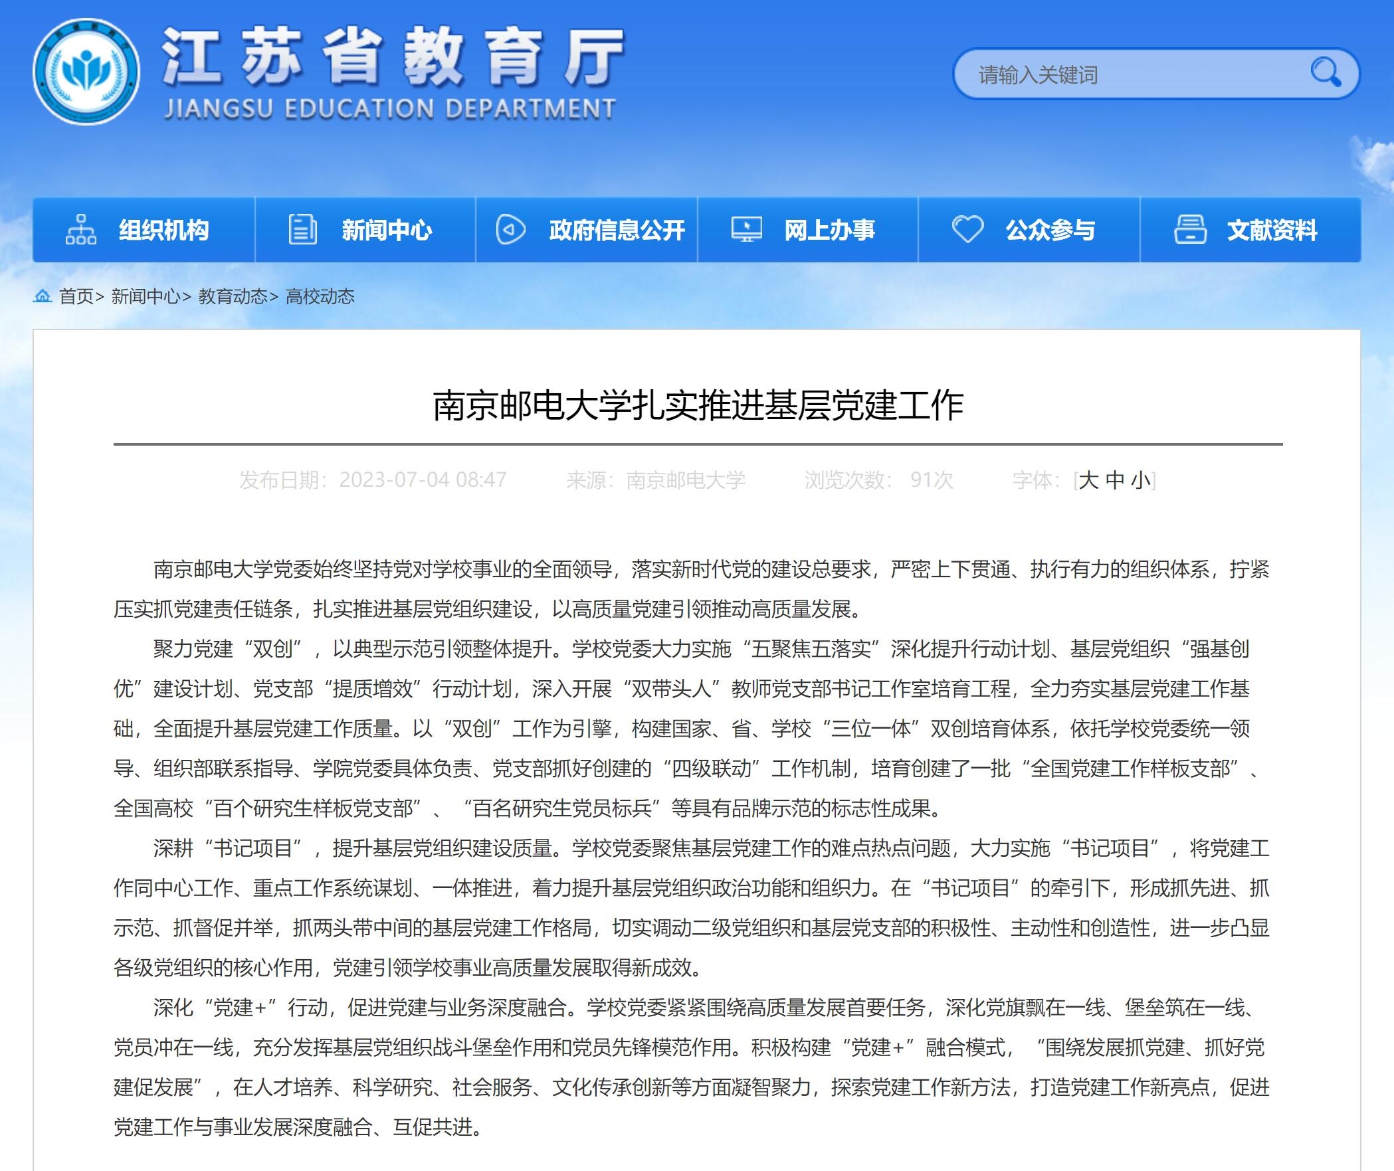The image size is (1394, 1171).
Task: Open the 新闻中心 menu
Action: pyautogui.click(x=387, y=230)
